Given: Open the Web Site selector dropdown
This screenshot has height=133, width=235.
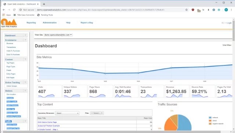Looking at the screenshot, I should coord(58,35).
